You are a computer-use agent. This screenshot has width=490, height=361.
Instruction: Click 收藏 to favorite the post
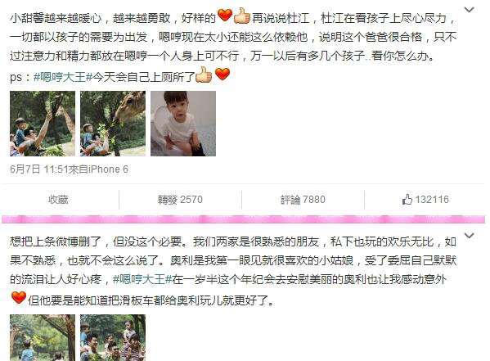click(58, 200)
